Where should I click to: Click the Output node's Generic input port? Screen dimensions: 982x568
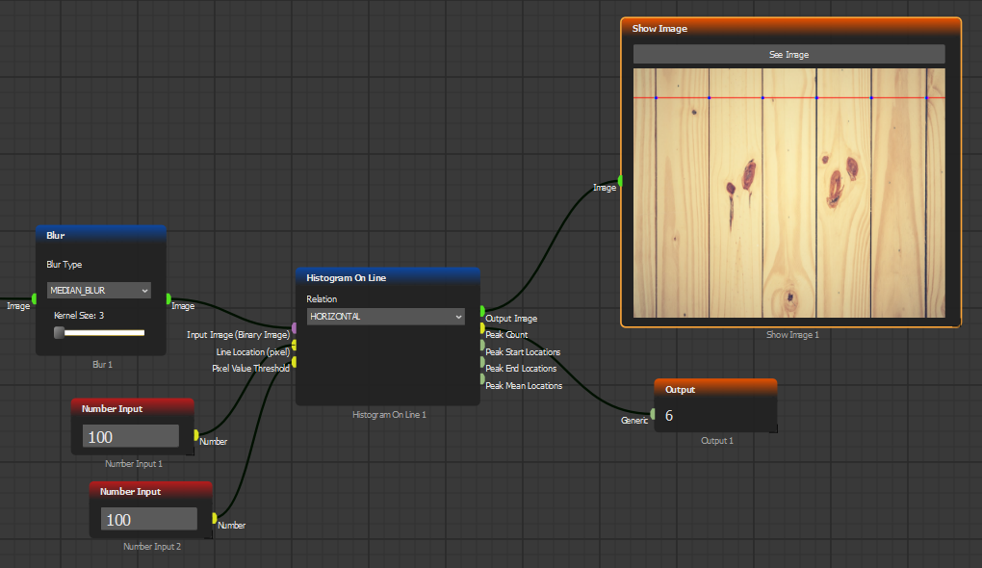653,414
